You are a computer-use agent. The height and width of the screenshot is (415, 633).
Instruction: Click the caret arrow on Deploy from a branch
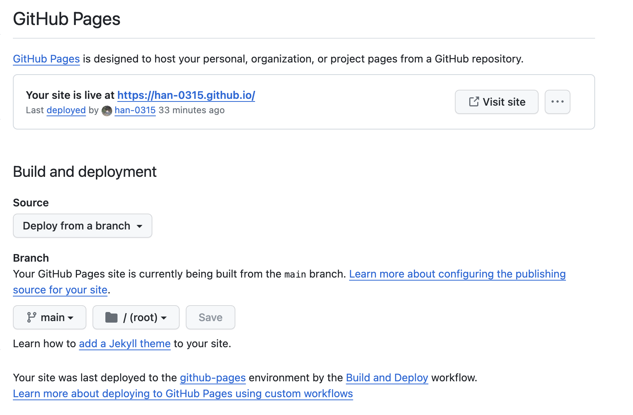click(x=139, y=226)
